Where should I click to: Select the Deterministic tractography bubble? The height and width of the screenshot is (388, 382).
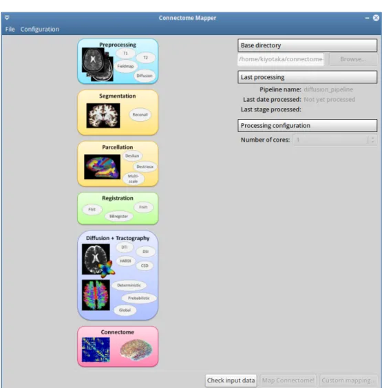click(129, 285)
